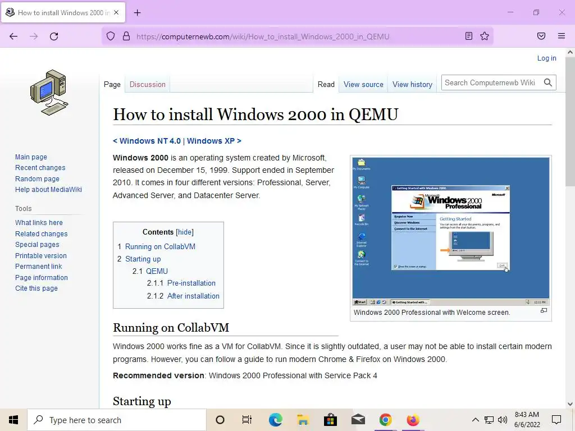Switch to Google Chrome on taskbar

[x=385, y=420]
